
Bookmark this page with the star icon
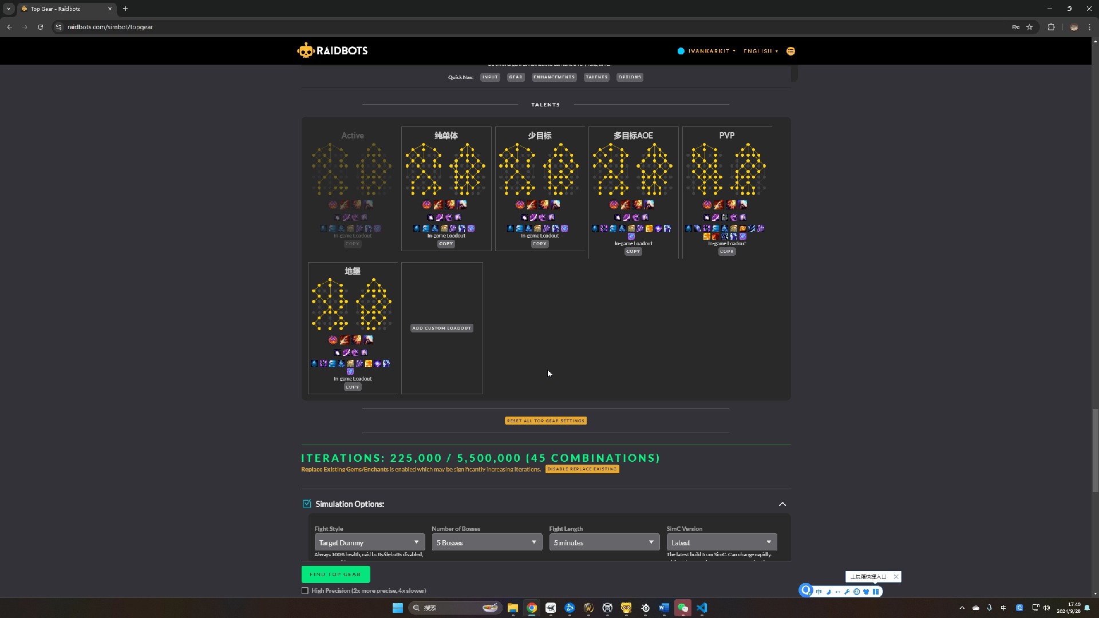1030,27
